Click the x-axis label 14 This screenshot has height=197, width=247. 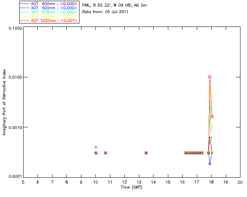pos(154,182)
